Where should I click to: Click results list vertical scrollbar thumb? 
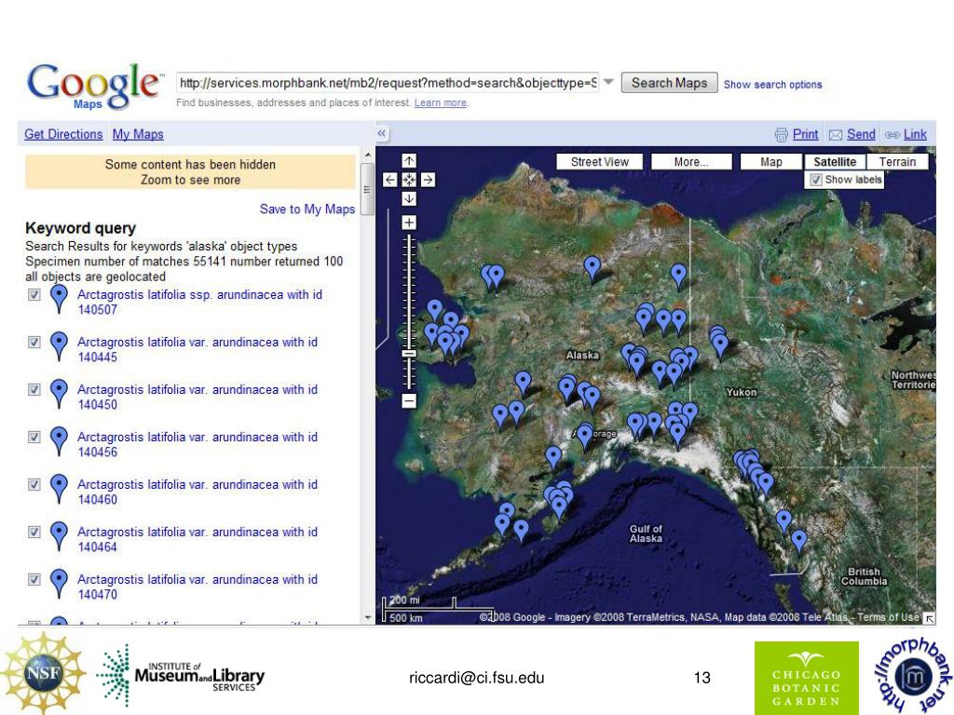point(367,189)
